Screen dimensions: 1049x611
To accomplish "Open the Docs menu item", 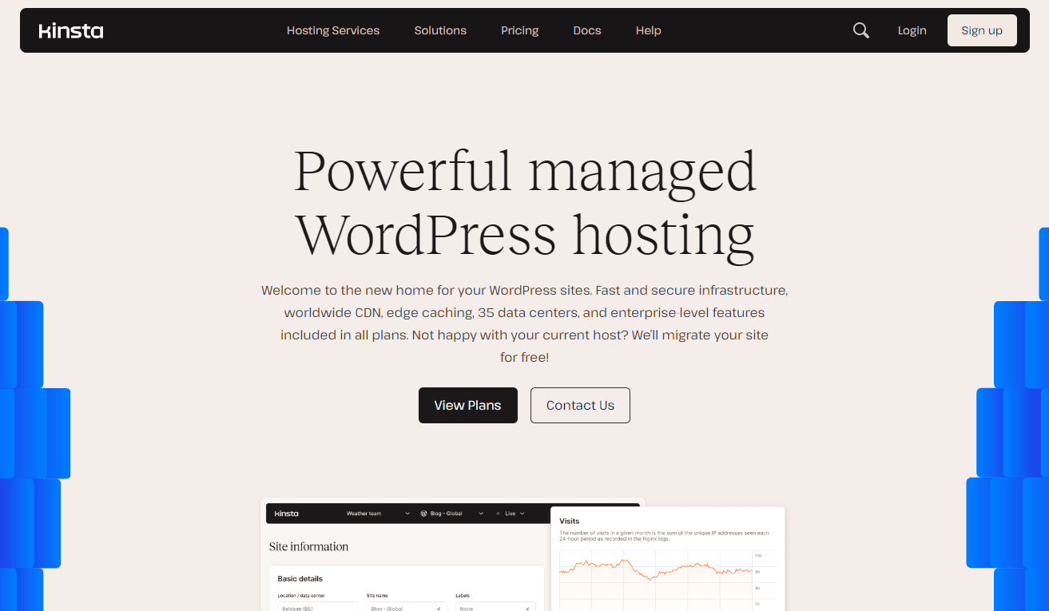I will (x=587, y=30).
